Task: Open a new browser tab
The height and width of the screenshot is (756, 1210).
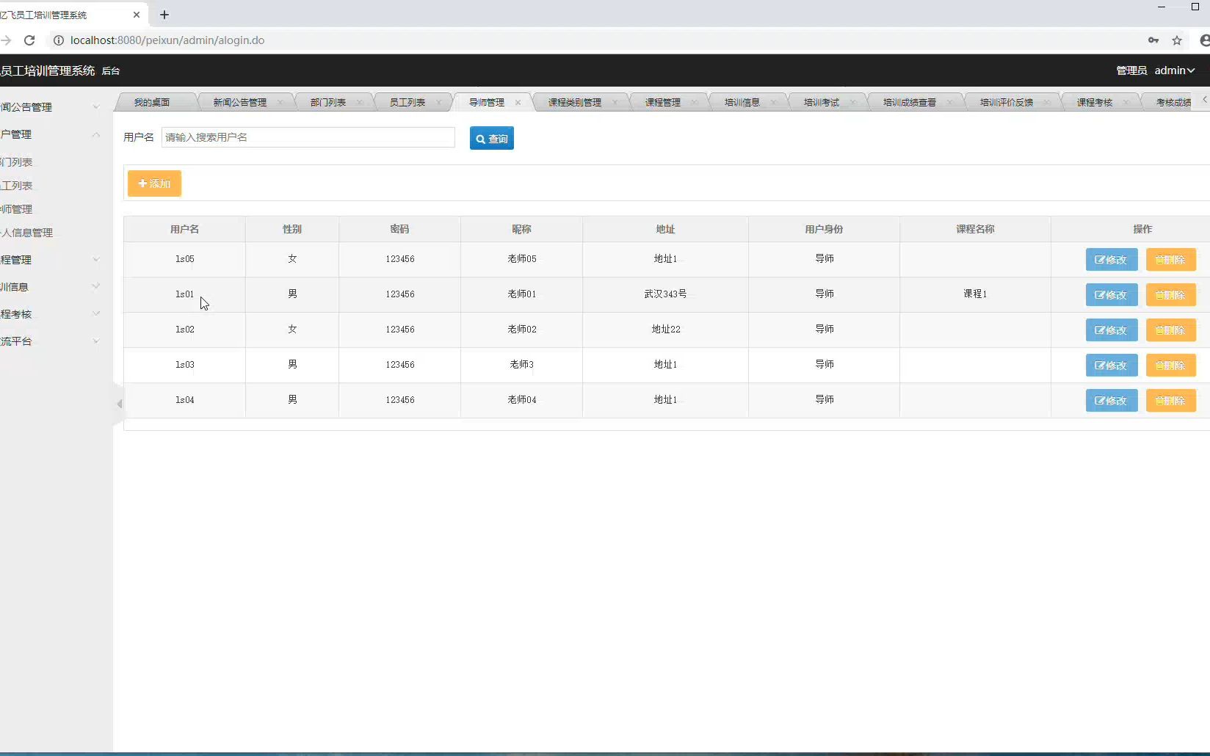Action: [164, 15]
